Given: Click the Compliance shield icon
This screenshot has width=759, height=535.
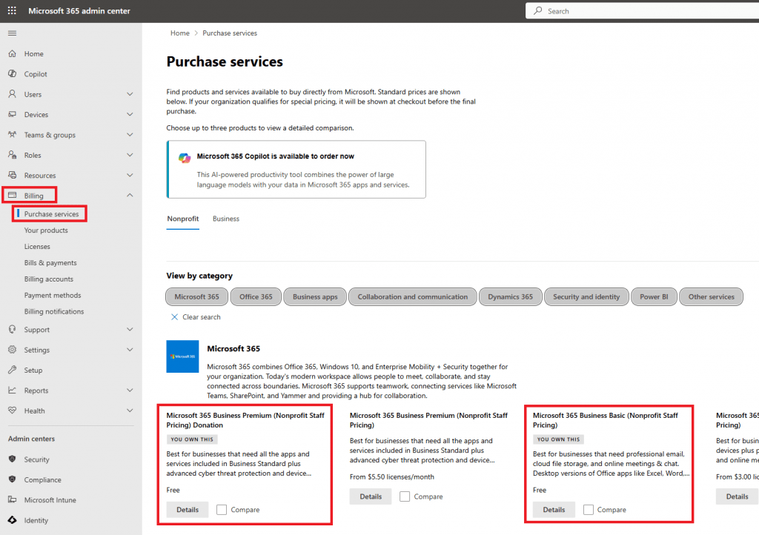Looking at the screenshot, I should point(12,479).
